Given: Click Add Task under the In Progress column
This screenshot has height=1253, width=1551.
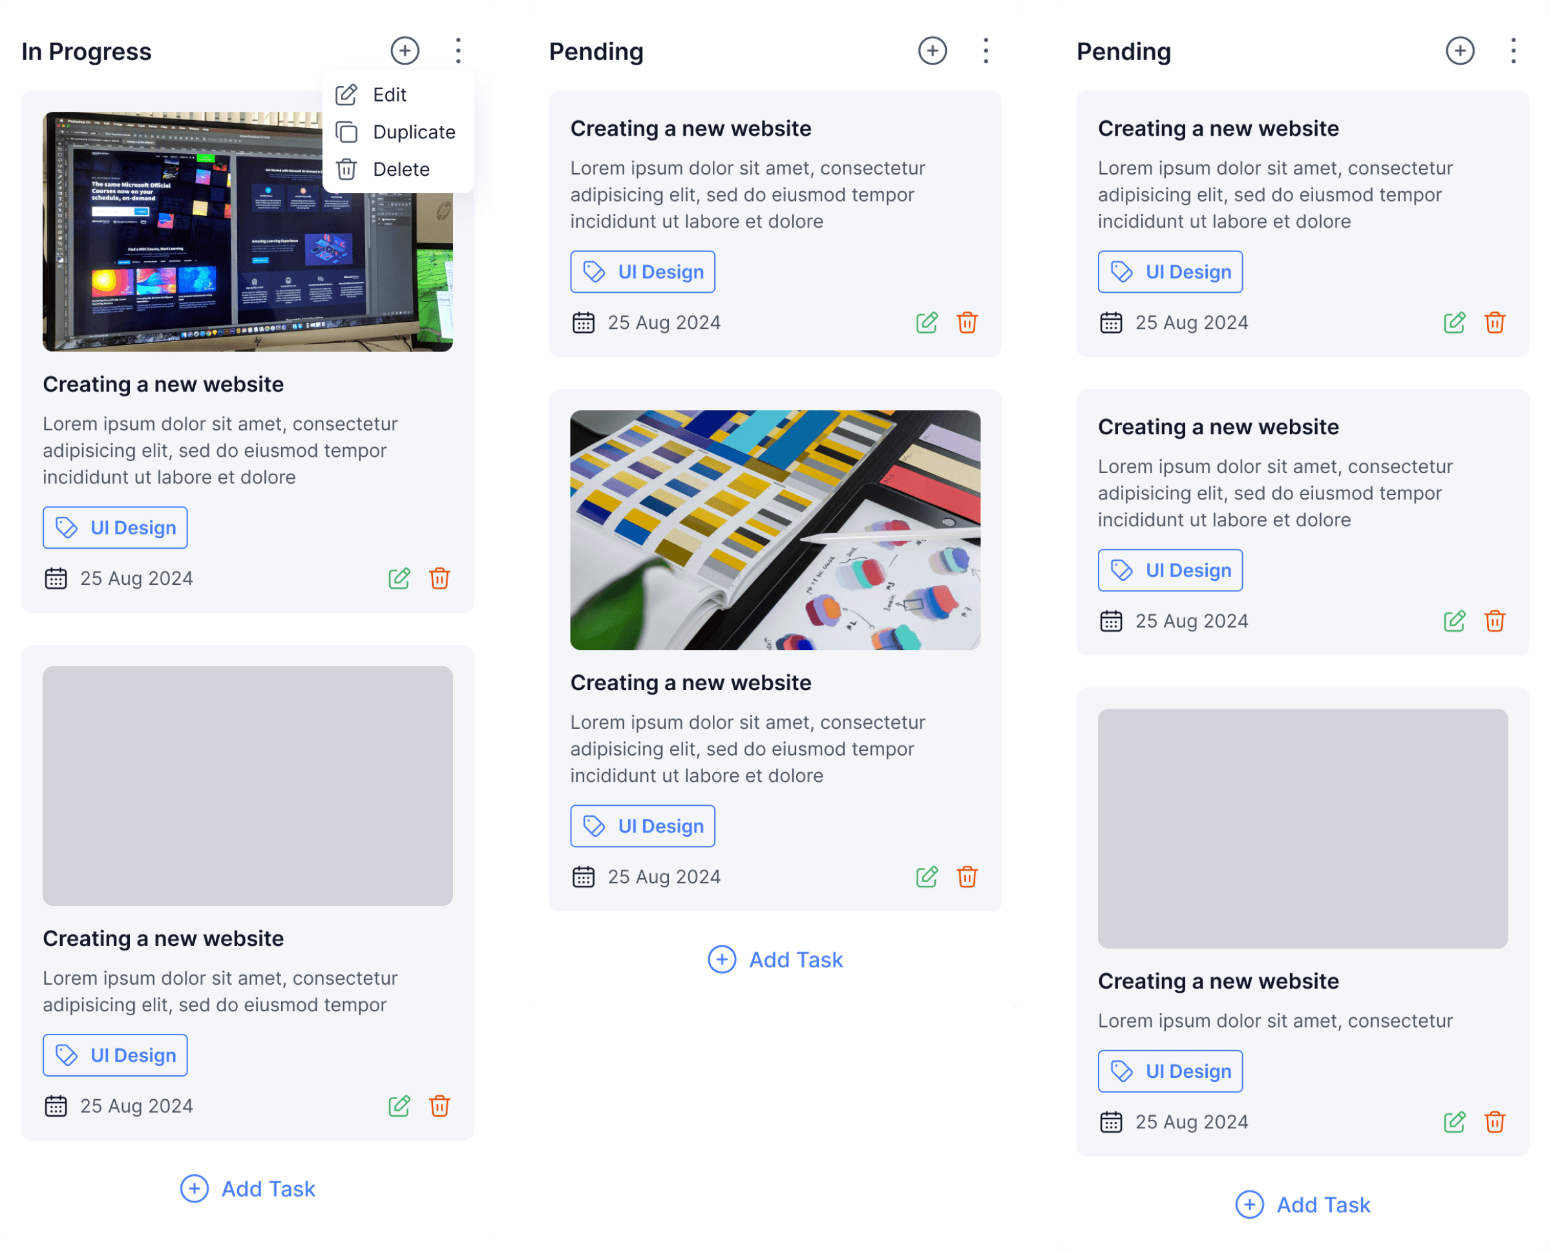Looking at the screenshot, I should pyautogui.click(x=248, y=1189).
